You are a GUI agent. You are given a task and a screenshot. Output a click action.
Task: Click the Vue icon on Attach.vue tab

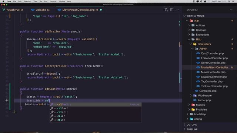click(4, 10)
